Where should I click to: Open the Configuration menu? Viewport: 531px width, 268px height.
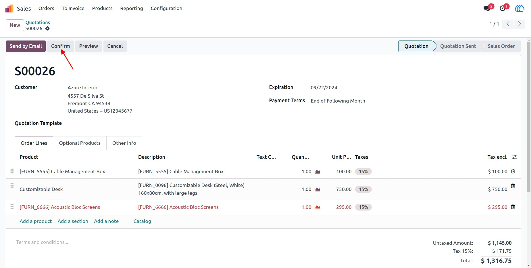(166, 8)
